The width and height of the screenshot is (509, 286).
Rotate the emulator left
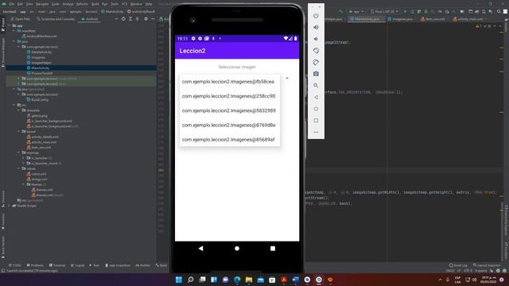pyautogui.click(x=316, y=51)
